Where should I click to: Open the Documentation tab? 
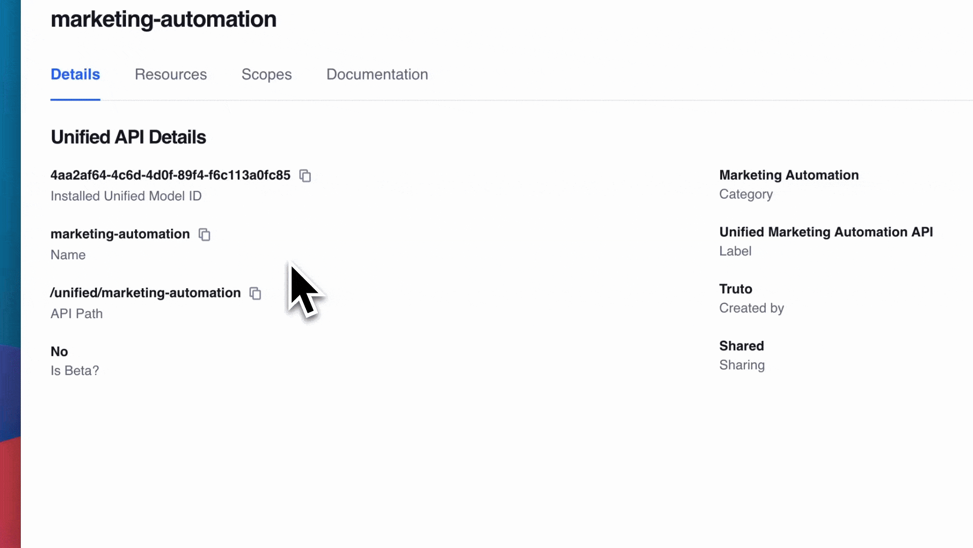[x=377, y=75]
